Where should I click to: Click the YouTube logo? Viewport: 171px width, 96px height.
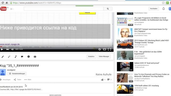[3, 9]
